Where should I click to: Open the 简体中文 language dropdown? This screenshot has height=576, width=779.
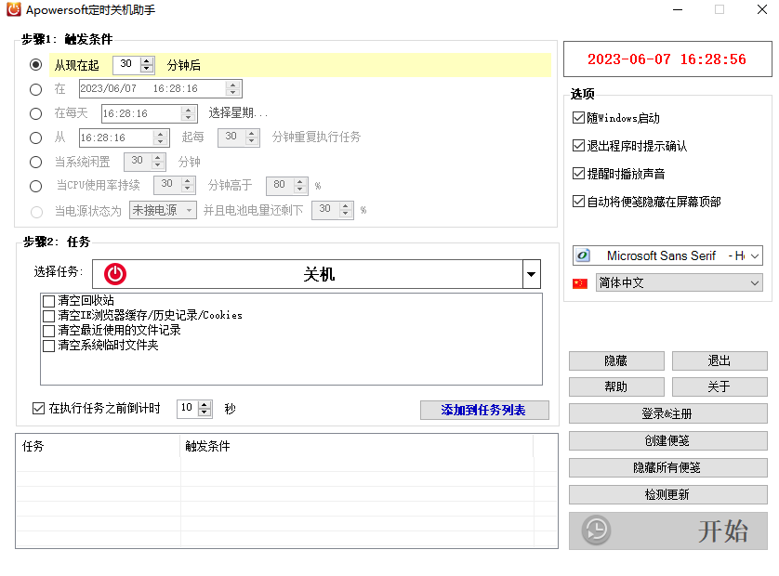coord(755,283)
